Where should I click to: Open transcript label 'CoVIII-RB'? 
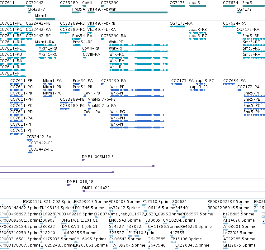91,48
